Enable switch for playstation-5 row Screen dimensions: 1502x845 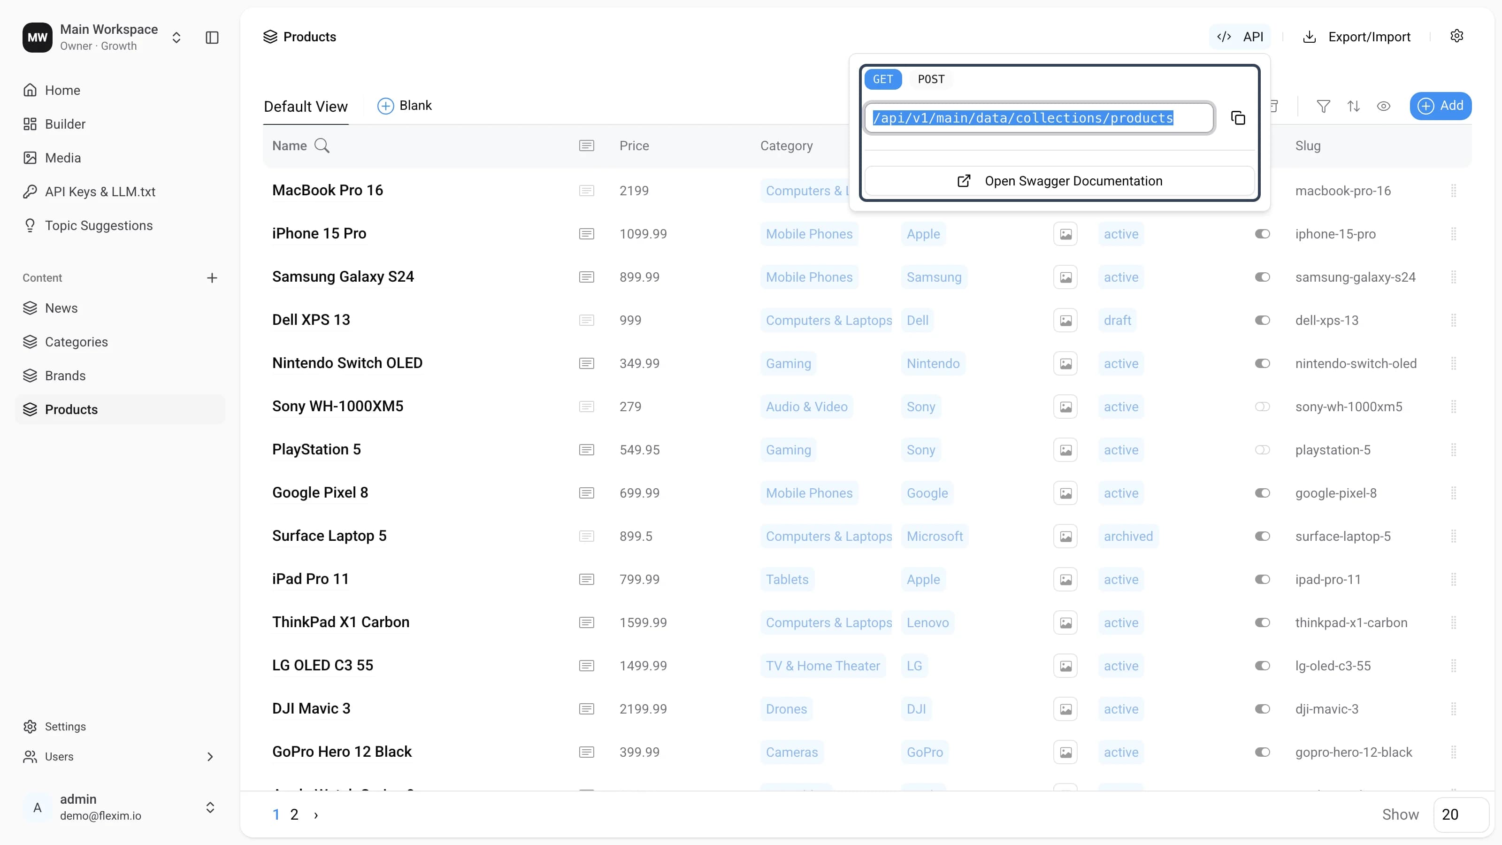[1262, 450]
